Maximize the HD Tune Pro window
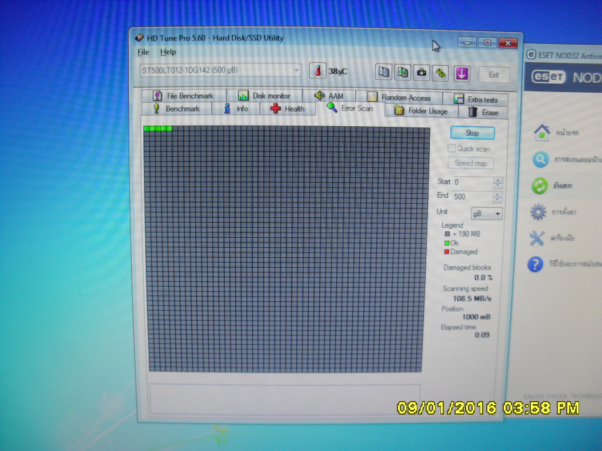This screenshot has height=451, width=602. 487,42
